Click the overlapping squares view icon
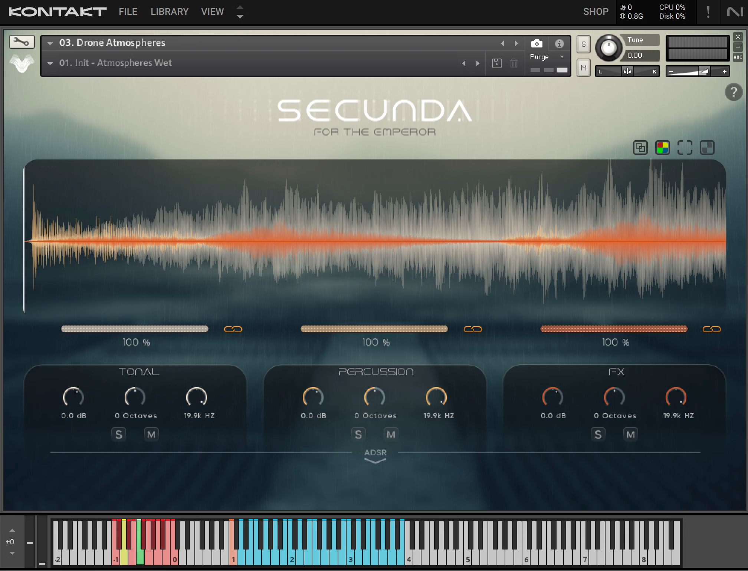This screenshot has width=748, height=571. pos(640,148)
